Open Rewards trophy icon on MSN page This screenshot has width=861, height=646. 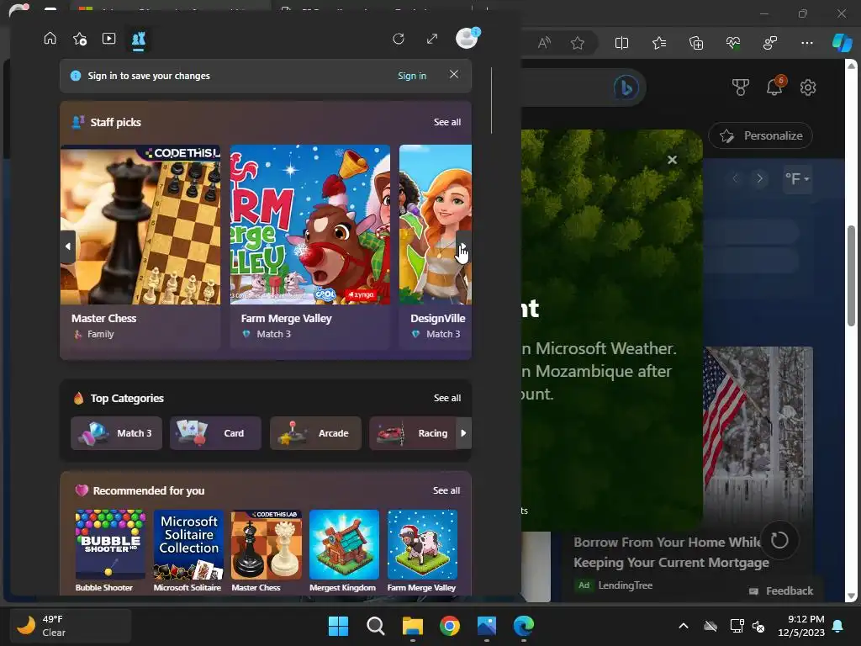[740, 87]
